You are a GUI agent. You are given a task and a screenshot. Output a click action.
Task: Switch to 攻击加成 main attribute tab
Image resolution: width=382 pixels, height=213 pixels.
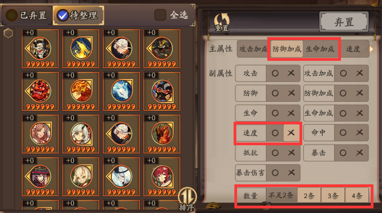253,49
